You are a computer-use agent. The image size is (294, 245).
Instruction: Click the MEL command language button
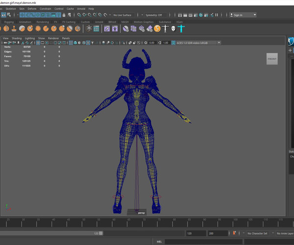[x=159, y=242]
